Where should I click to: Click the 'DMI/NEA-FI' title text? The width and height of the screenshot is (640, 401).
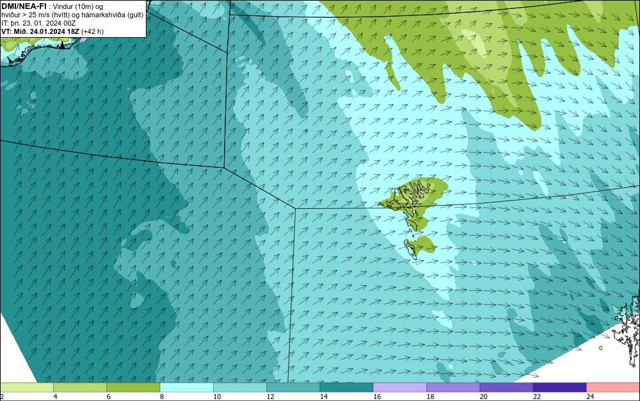tap(23, 6)
